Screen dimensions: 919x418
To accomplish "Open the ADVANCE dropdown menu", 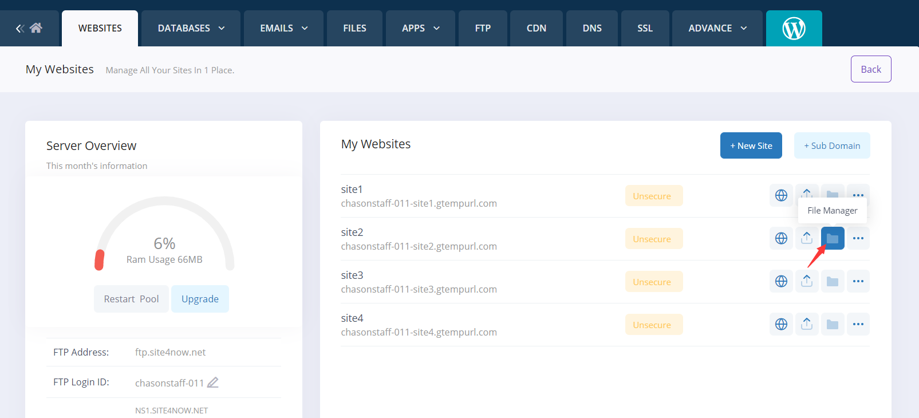I will click(x=717, y=28).
